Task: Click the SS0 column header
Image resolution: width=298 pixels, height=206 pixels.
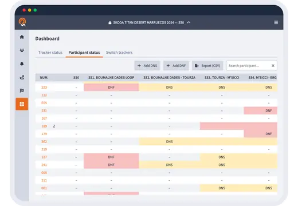Action: pos(76,78)
